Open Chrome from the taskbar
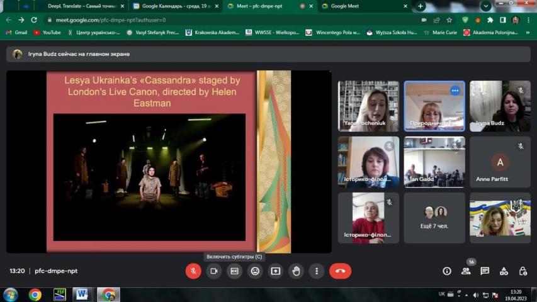Screen dimensions: 537x302 (35, 295)
